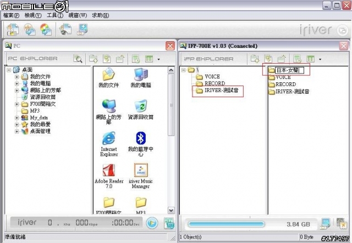Close the PC explorer panel
Image resolution: width=352 pixels, height=243 pixels.
pos(170,46)
